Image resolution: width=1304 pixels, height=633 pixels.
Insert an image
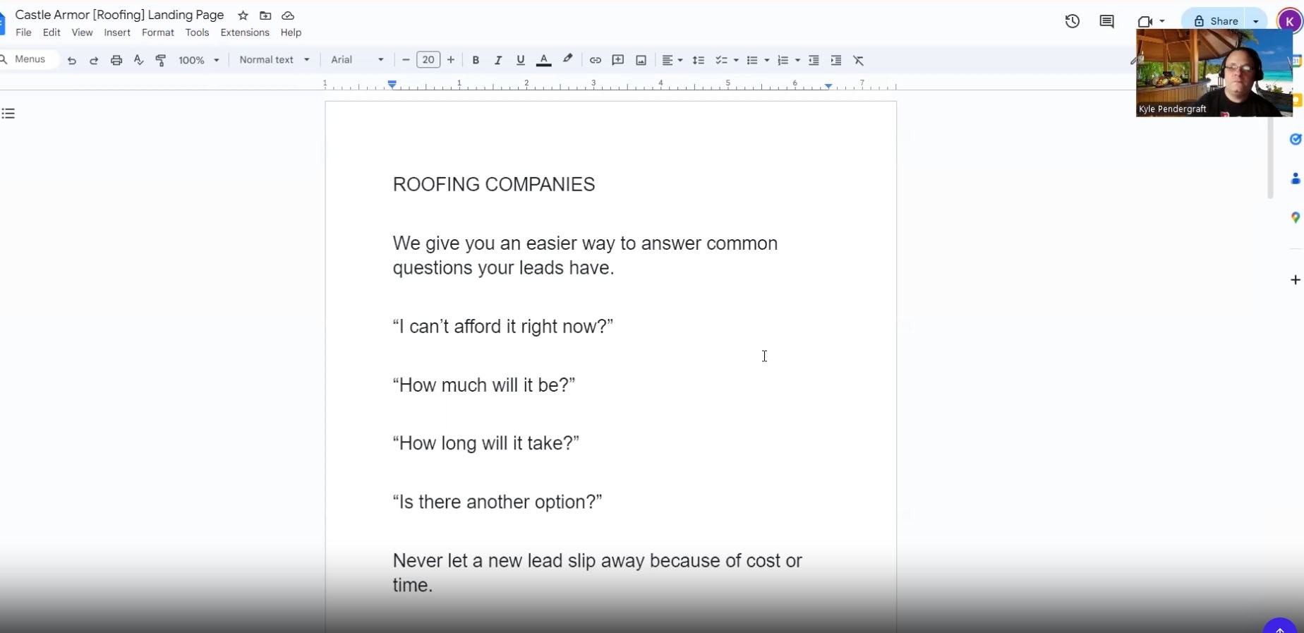641,61
